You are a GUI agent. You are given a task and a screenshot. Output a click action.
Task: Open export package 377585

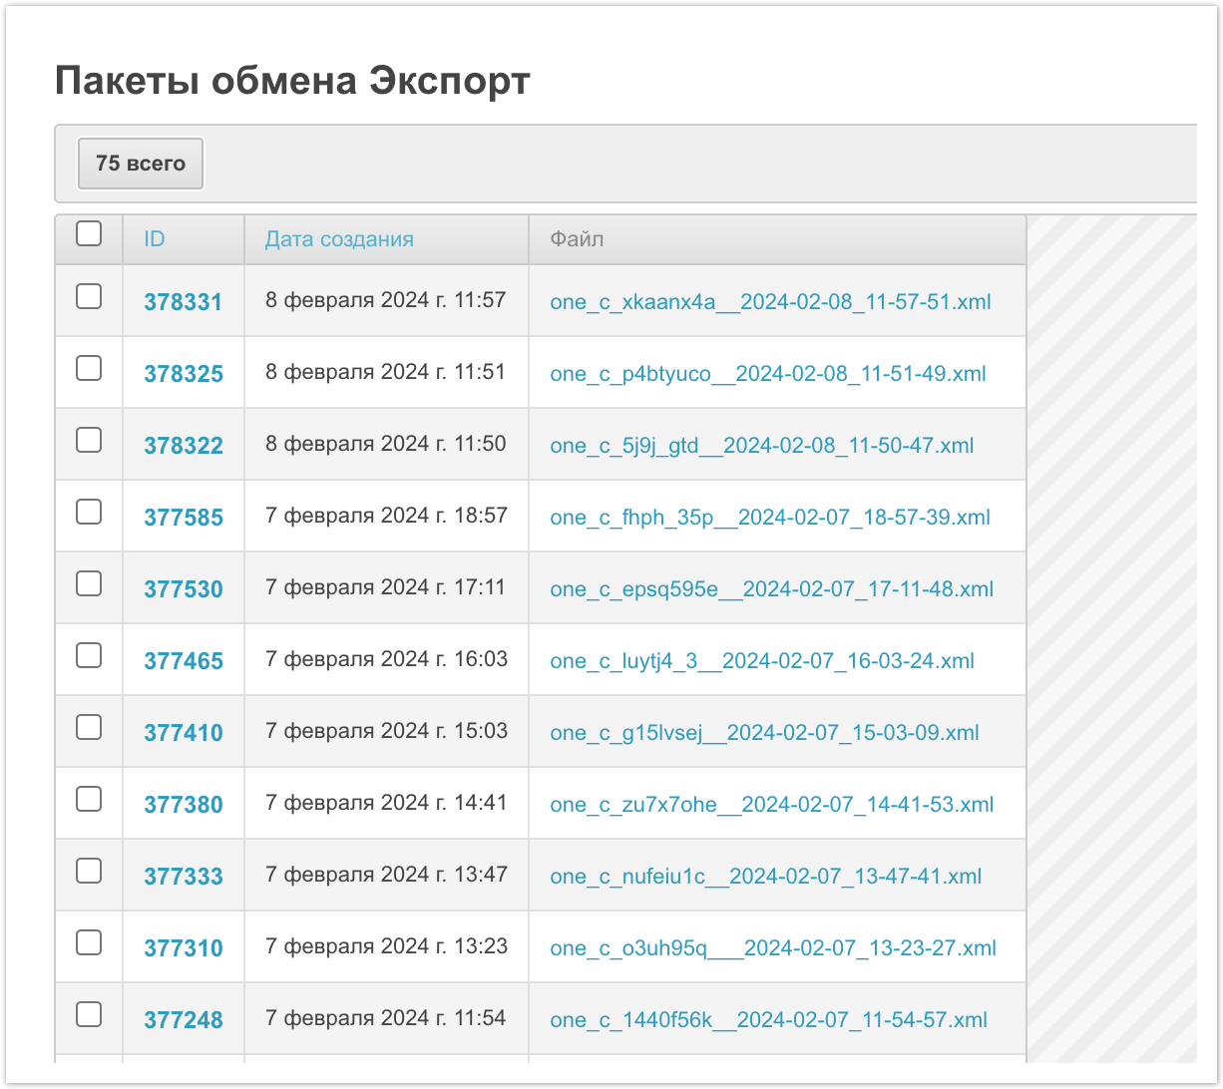point(184,518)
